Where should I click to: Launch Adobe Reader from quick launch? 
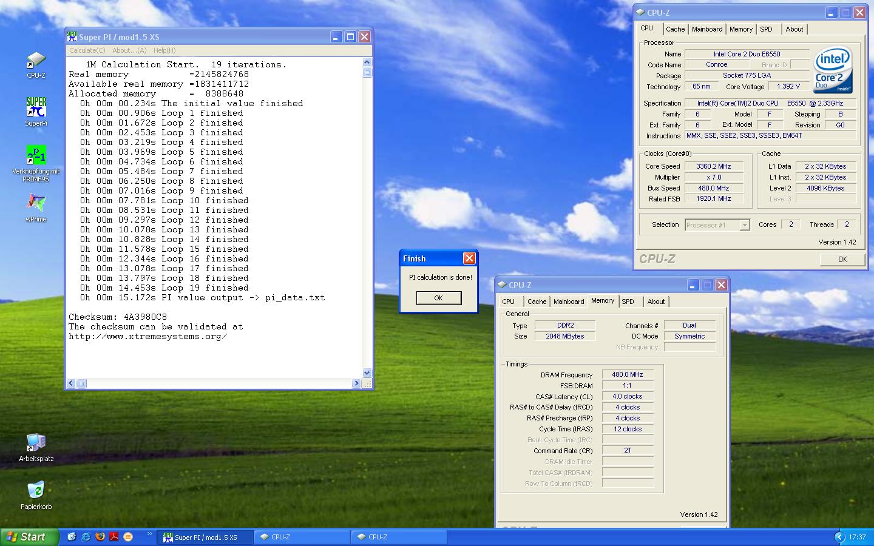point(113,537)
